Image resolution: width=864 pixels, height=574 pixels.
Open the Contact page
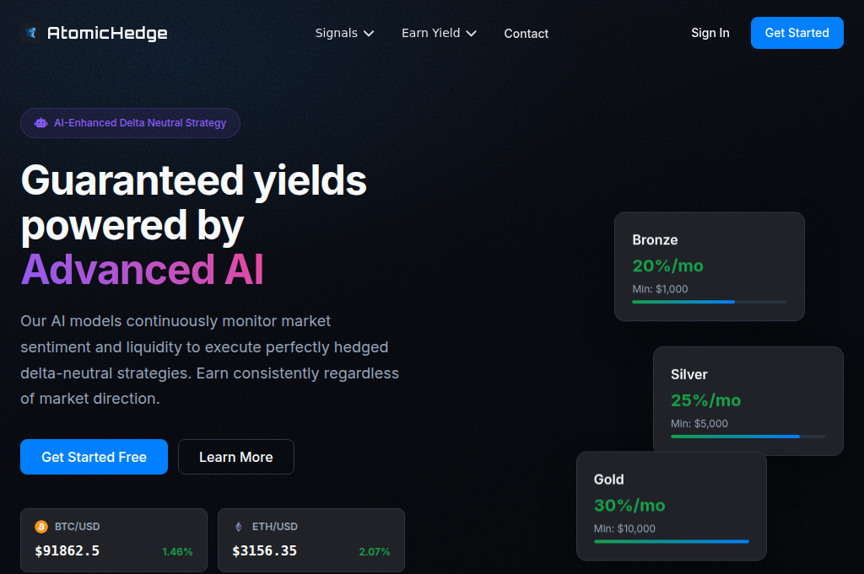coord(526,34)
